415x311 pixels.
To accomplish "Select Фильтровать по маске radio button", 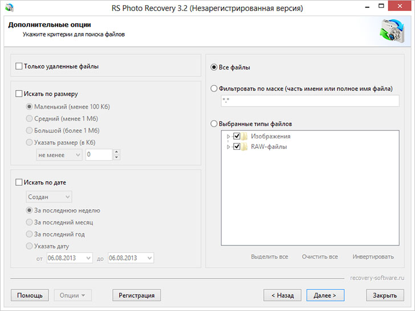I will pyautogui.click(x=214, y=88).
